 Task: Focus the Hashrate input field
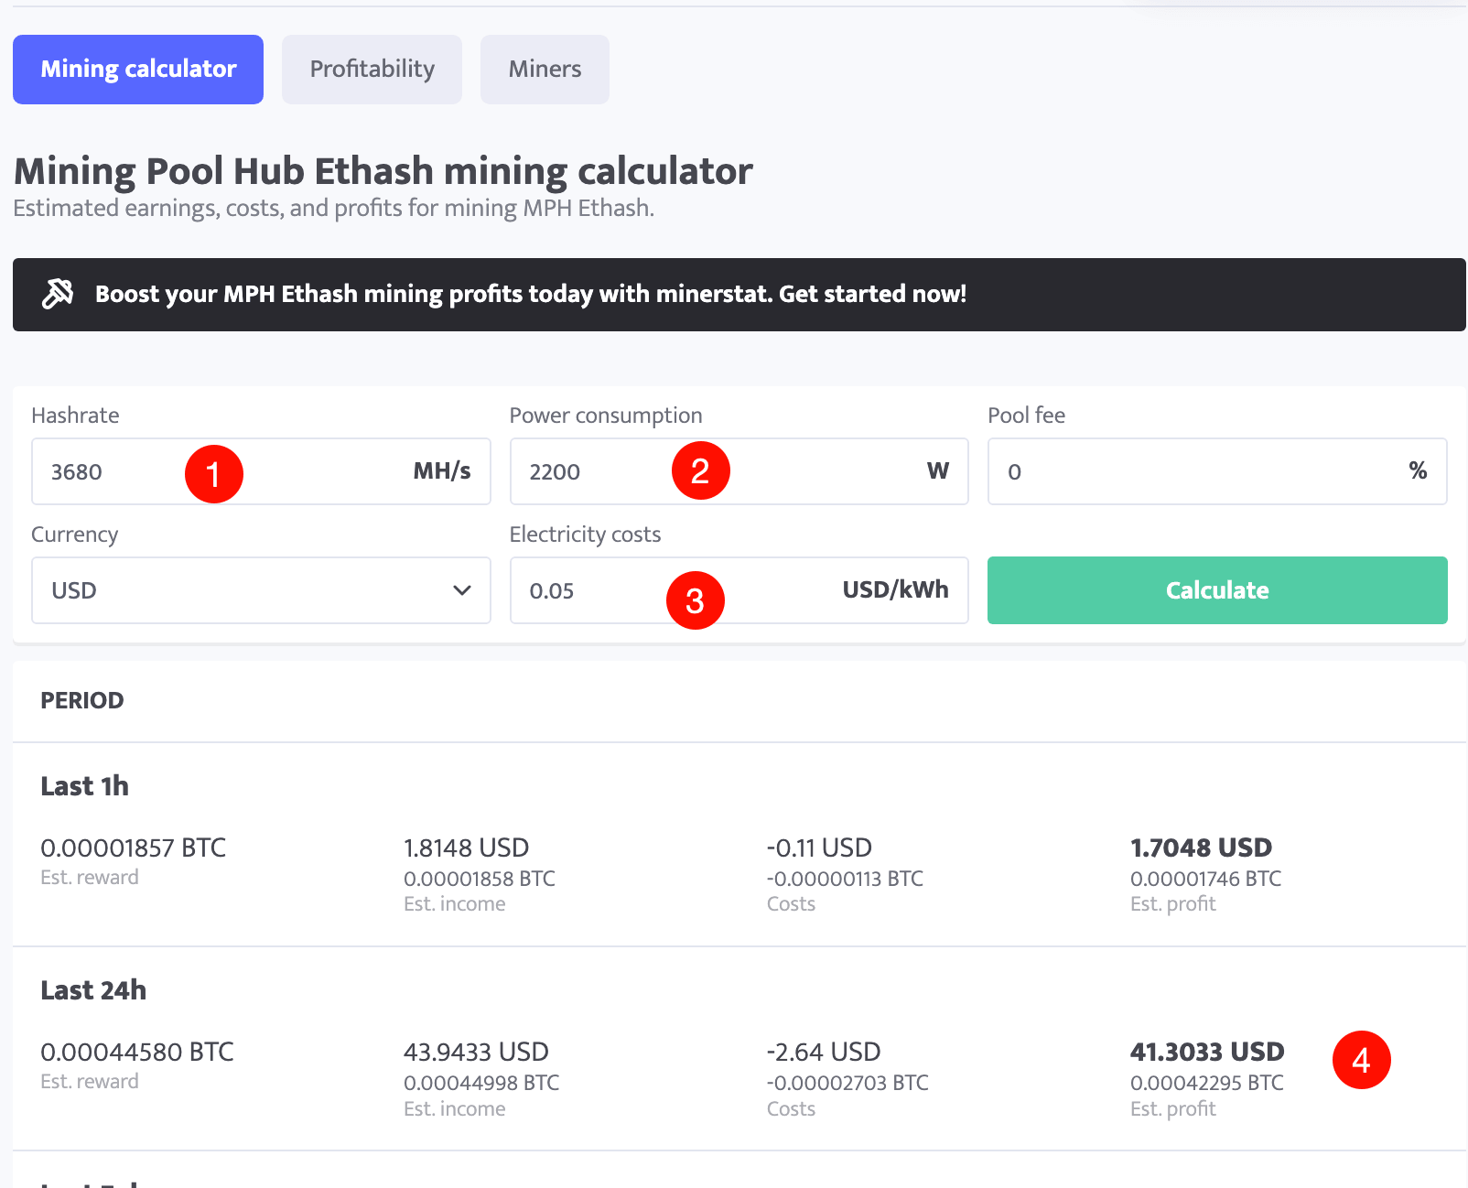coord(261,471)
